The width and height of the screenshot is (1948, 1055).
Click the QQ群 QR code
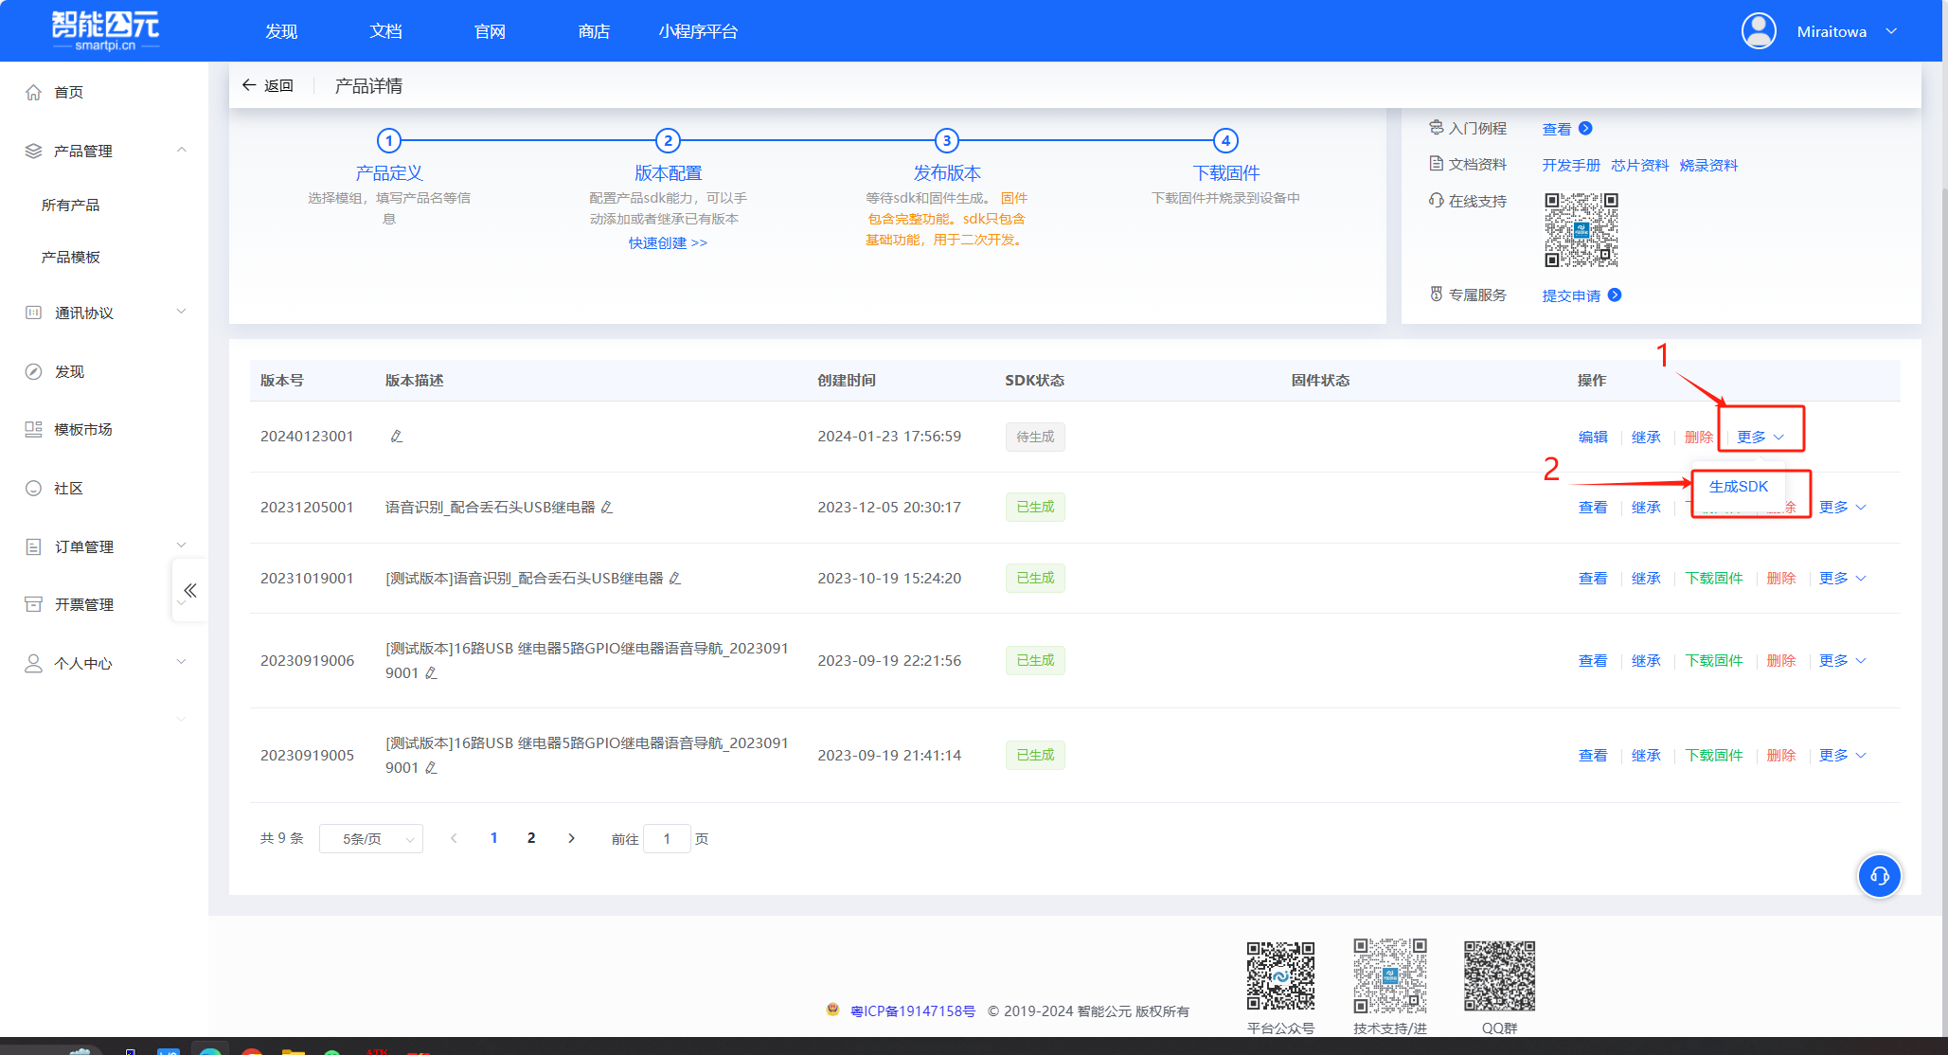point(1499,975)
